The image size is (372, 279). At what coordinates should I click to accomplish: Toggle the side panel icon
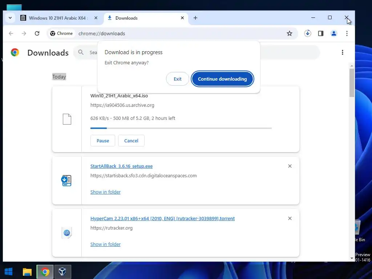[x=321, y=33]
